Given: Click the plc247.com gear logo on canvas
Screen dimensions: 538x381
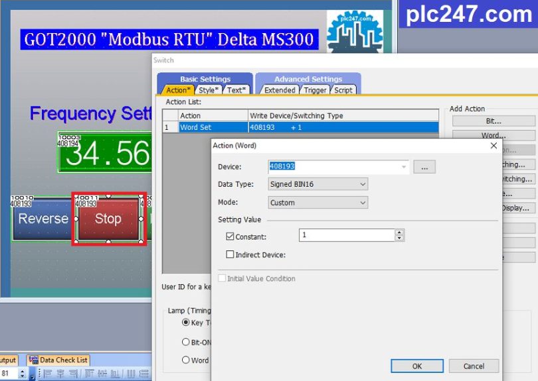Looking at the screenshot, I should point(355,32).
